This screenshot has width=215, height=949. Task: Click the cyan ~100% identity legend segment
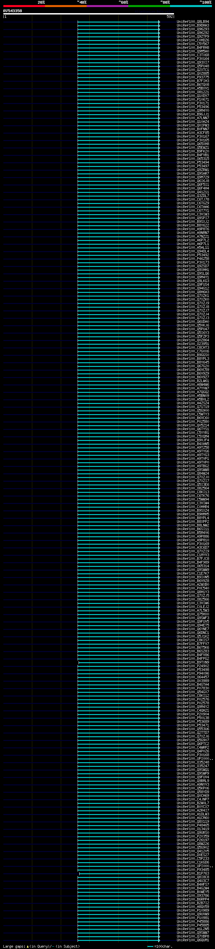pyautogui.click(x=191, y=6)
